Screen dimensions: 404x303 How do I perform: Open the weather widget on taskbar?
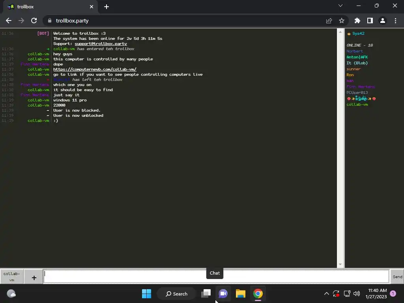pyautogui.click(x=11, y=294)
